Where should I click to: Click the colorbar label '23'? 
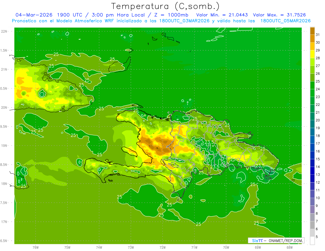pyautogui.click(x=318, y=97)
